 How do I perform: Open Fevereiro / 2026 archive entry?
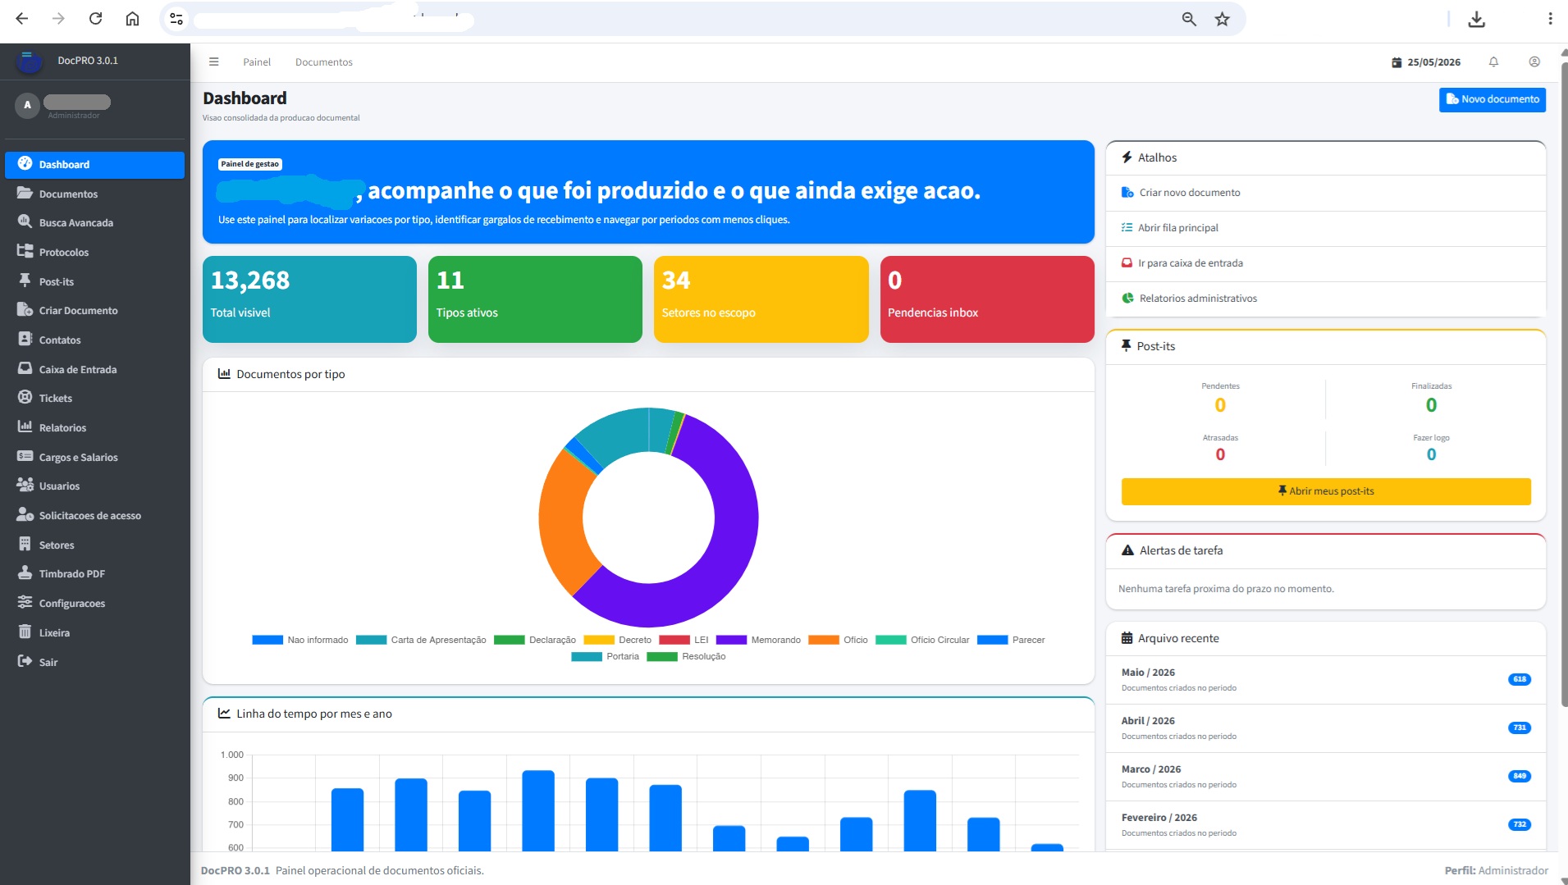(1325, 824)
